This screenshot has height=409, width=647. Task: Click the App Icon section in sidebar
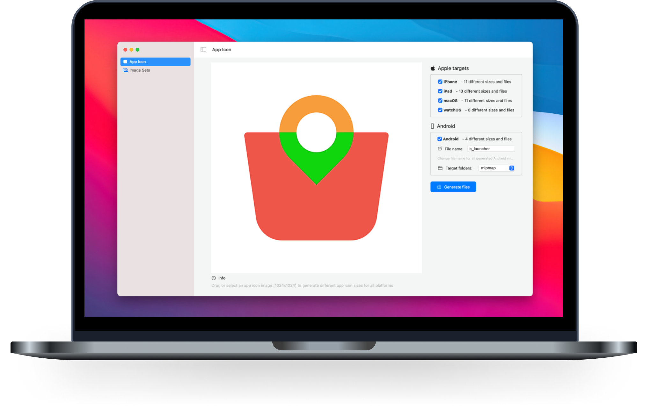pyautogui.click(x=156, y=62)
